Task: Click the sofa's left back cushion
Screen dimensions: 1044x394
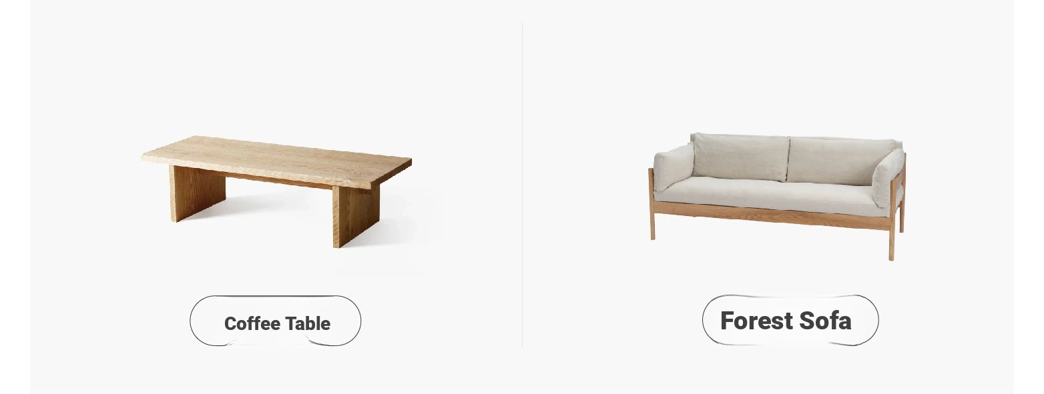Action: (741, 157)
